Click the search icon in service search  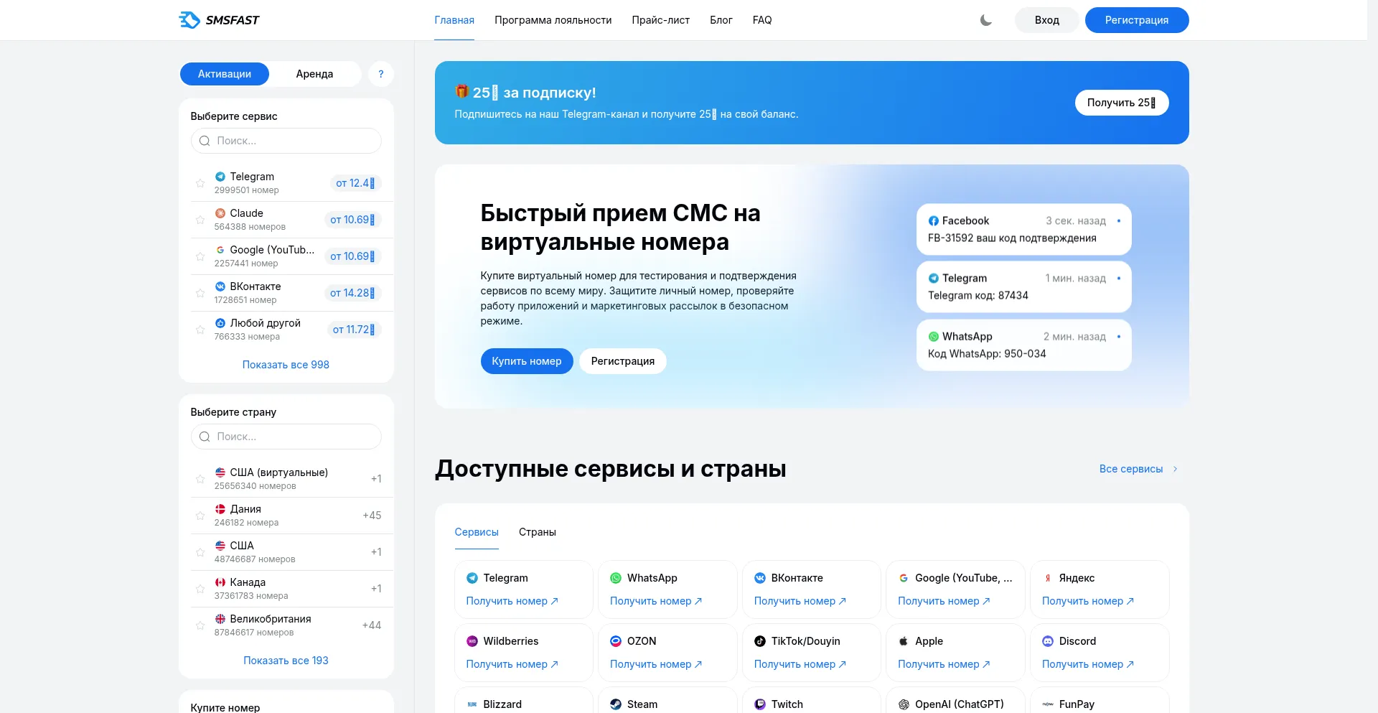[x=205, y=141]
